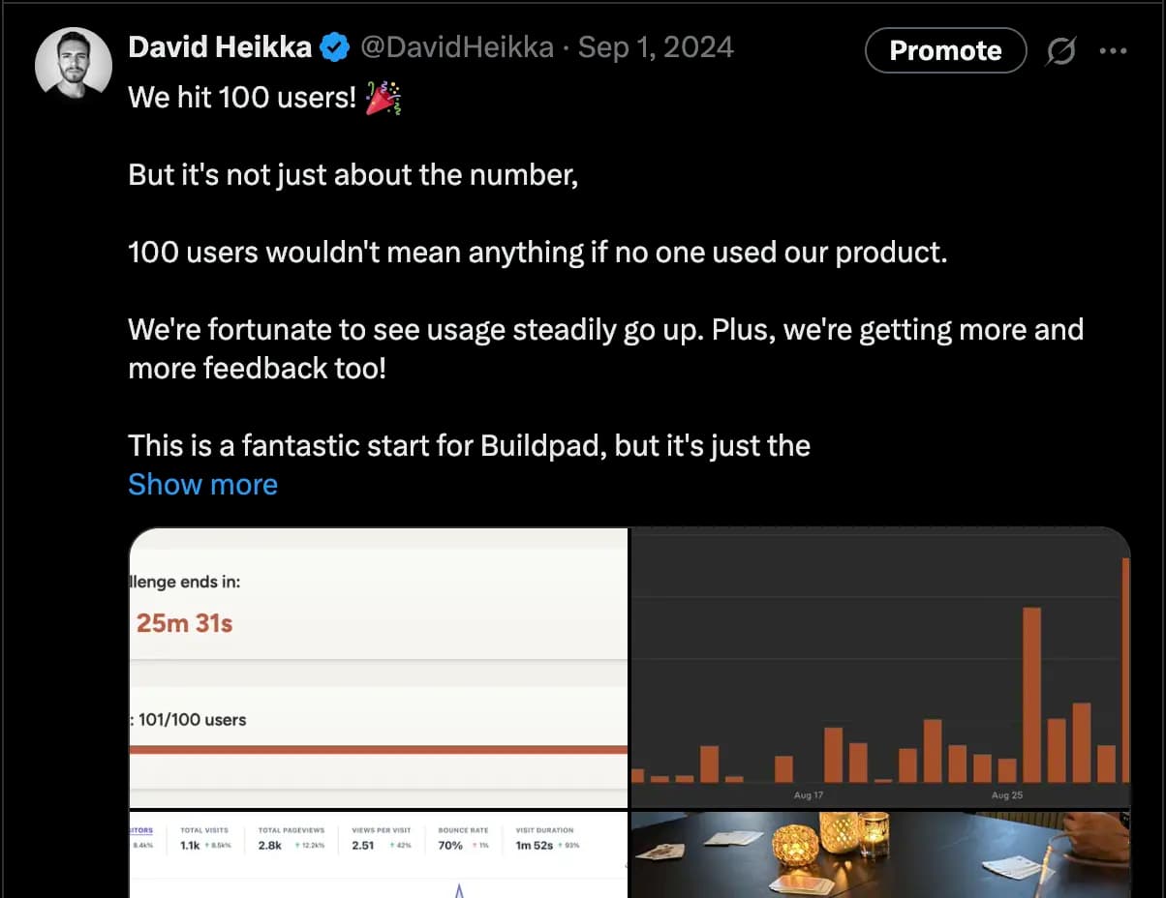
Task: Click the Aug 25 axis label
Action: 1007,795
